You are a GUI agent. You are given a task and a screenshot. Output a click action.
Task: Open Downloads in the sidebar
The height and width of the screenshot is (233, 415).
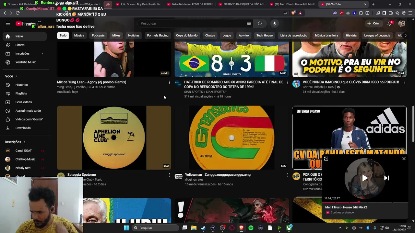pyautogui.click(x=25, y=128)
